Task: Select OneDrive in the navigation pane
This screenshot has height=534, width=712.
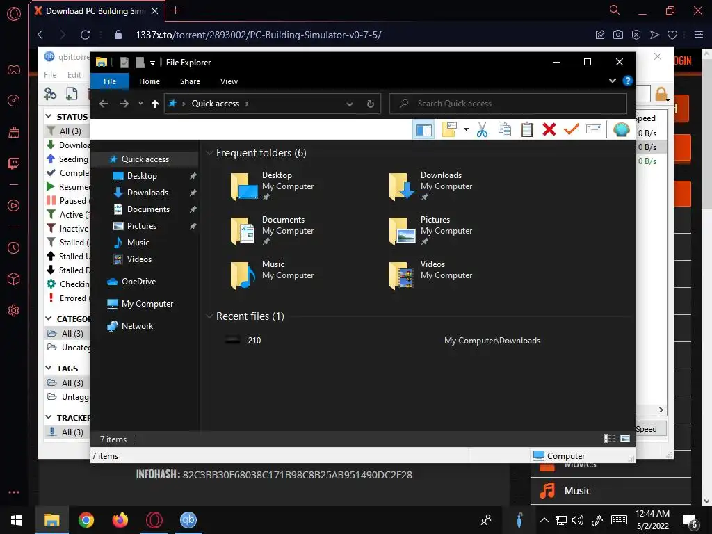Action: click(x=138, y=282)
